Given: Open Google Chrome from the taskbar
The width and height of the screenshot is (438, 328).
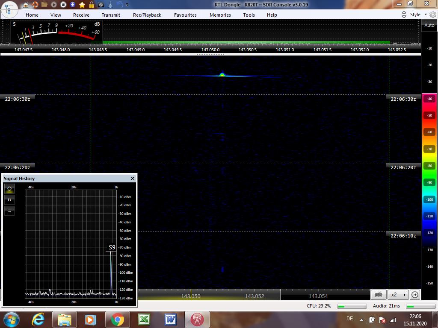Looking at the screenshot, I should click(117, 319).
